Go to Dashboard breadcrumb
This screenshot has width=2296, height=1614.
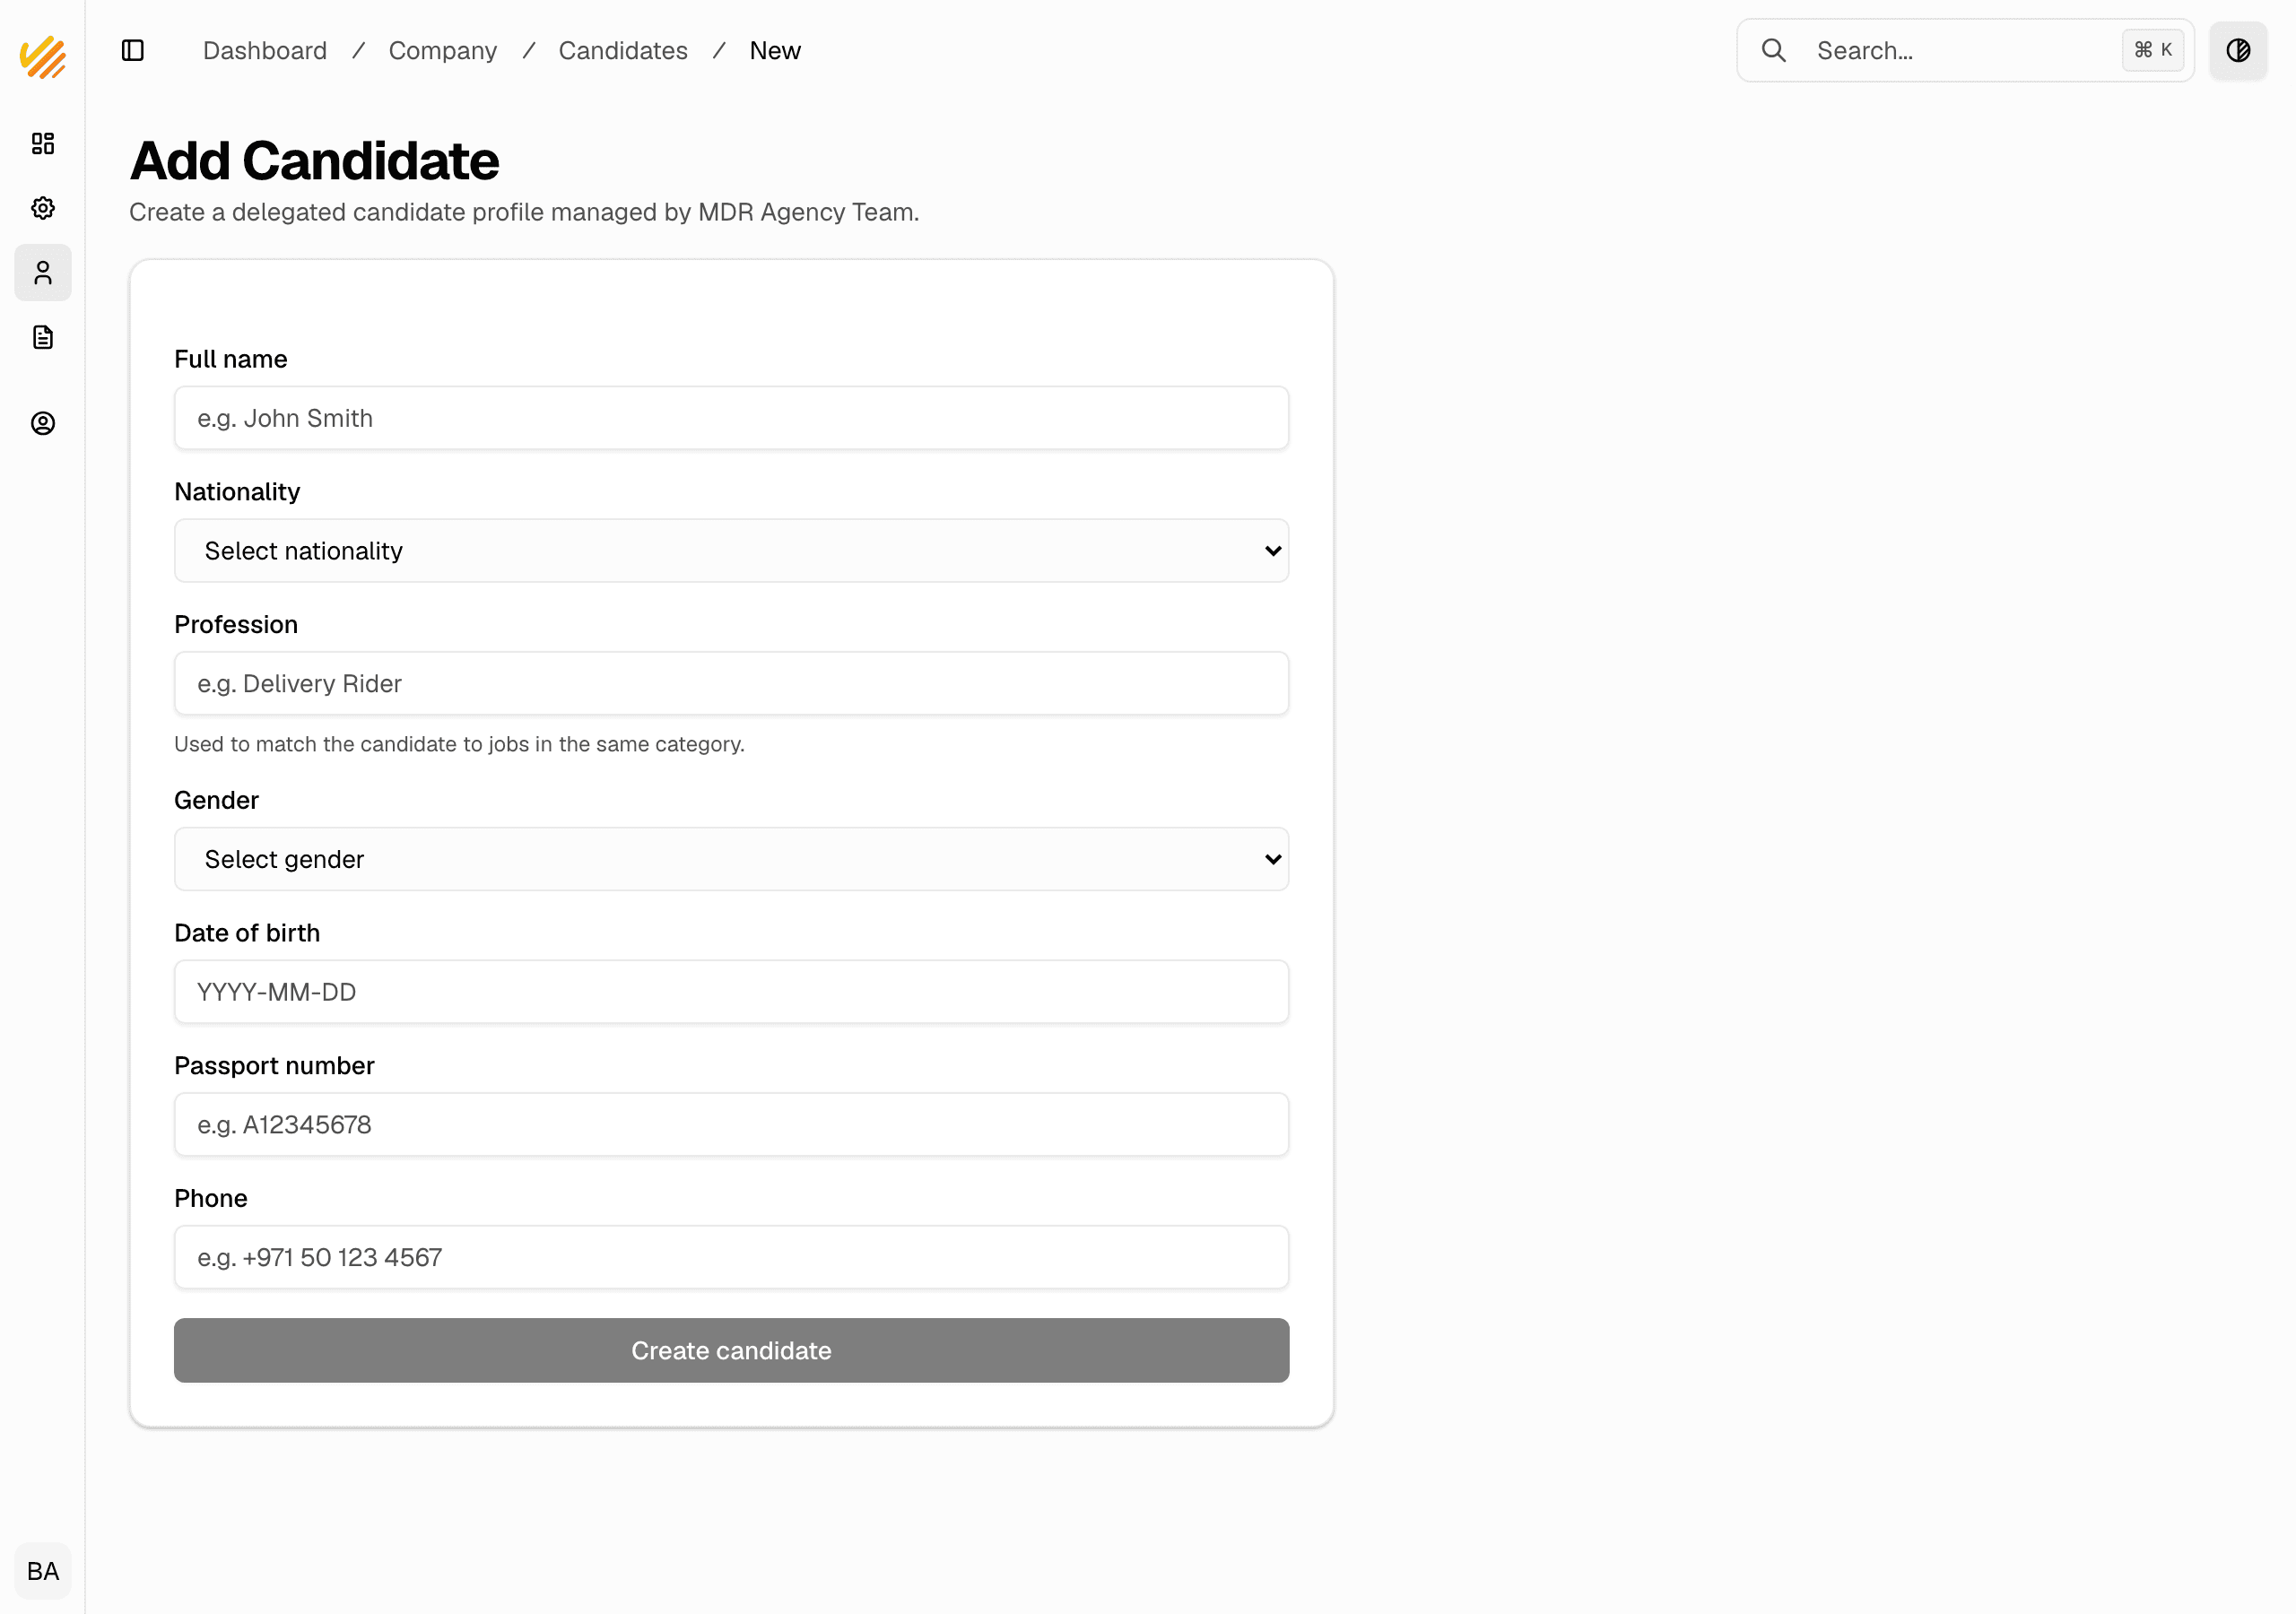pyautogui.click(x=265, y=50)
